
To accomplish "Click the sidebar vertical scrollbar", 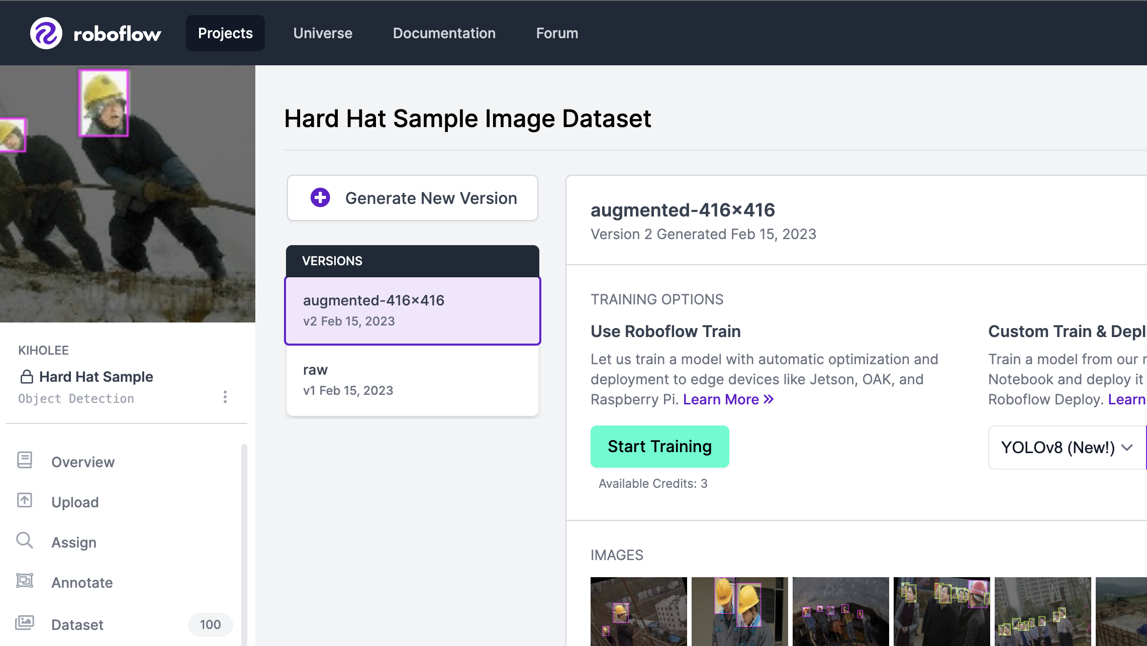I will (x=244, y=543).
